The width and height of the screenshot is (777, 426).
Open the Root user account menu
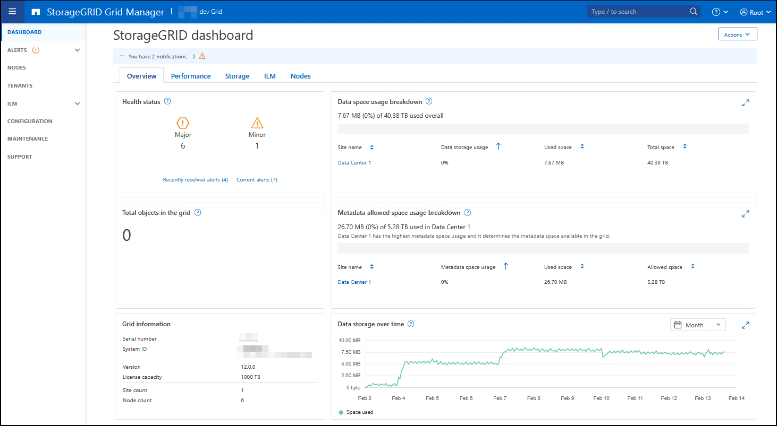coord(755,12)
